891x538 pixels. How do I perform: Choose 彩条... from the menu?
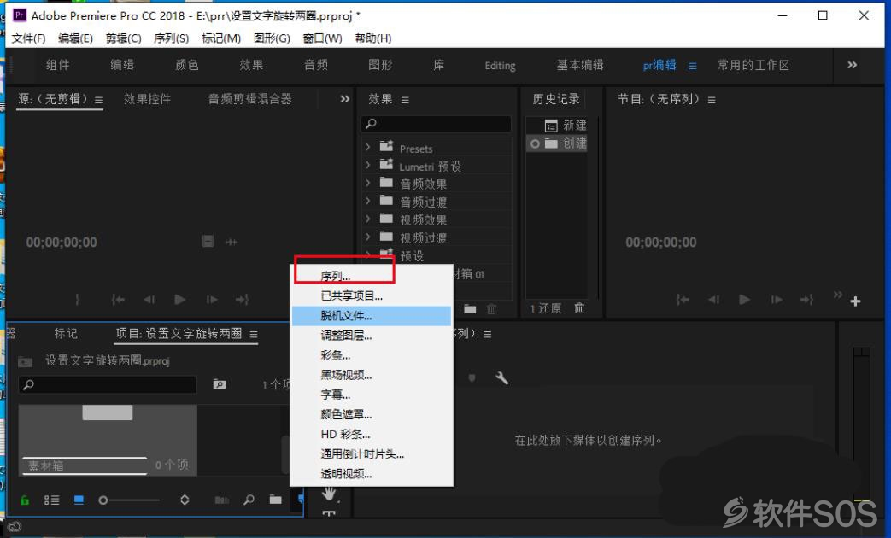point(371,355)
